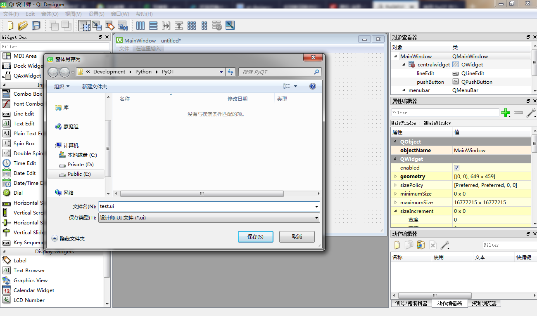Open the 组织 dropdown menu

pyautogui.click(x=62, y=86)
